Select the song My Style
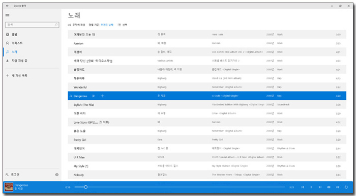This screenshot has width=356, height=196. point(80,166)
